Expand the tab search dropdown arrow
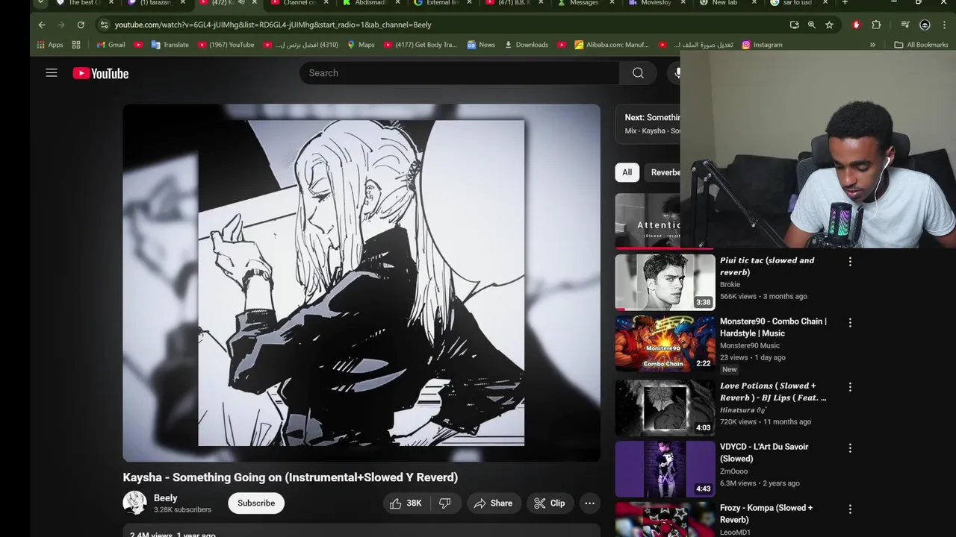This screenshot has width=956, height=537. pyautogui.click(x=40, y=3)
